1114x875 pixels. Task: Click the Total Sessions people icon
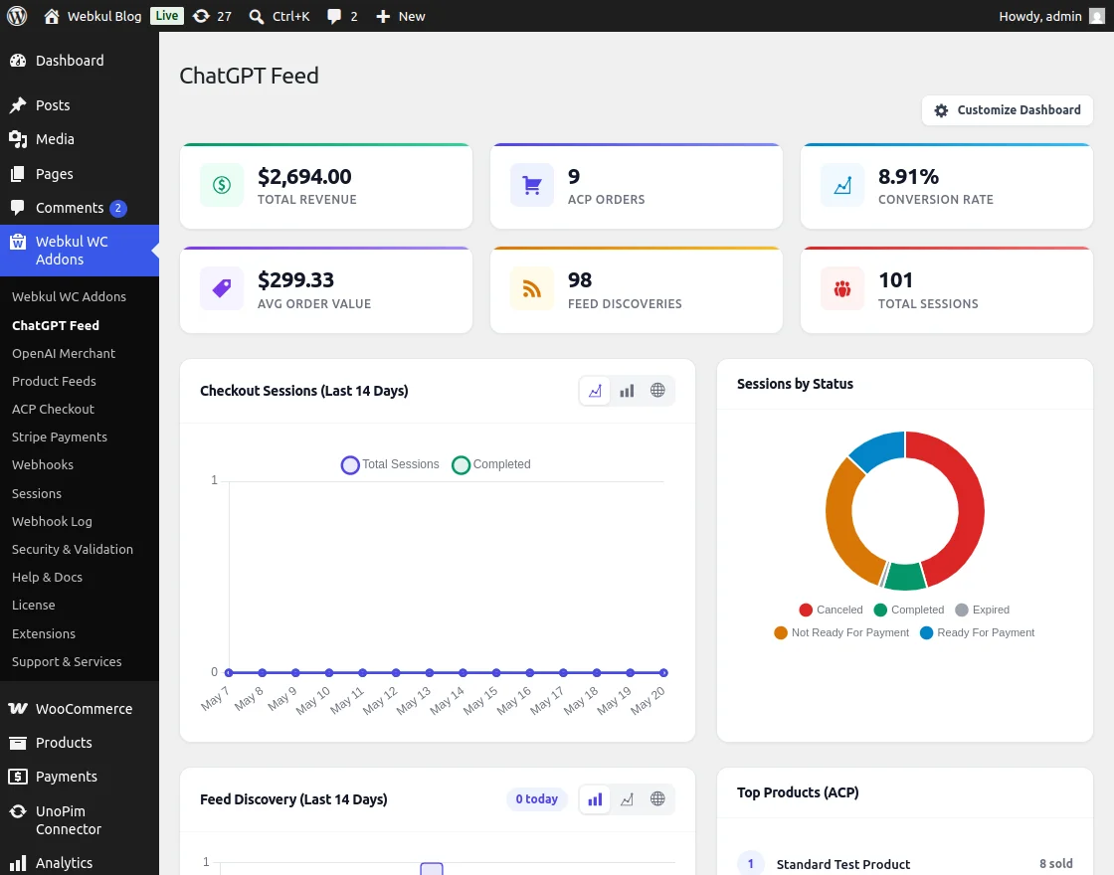(x=842, y=289)
